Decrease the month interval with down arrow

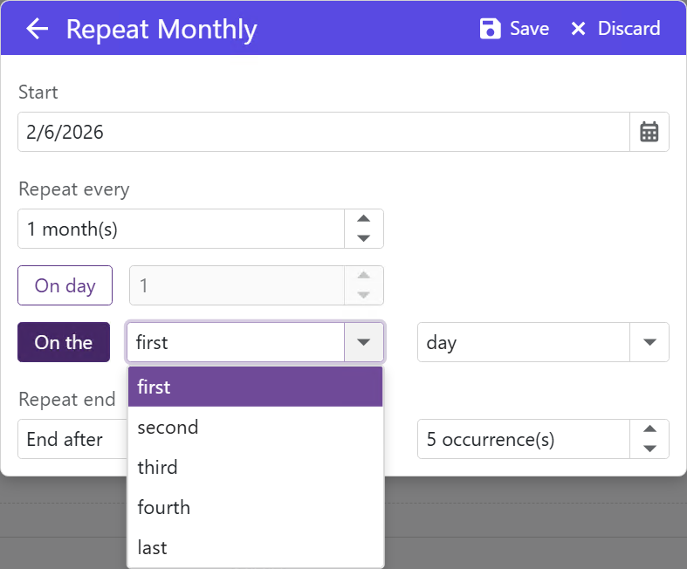[x=365, y=238]
